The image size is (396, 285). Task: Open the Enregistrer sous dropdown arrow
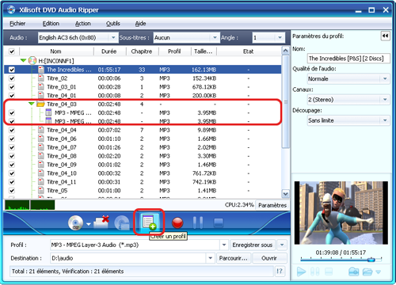click(x=282, y=245)
